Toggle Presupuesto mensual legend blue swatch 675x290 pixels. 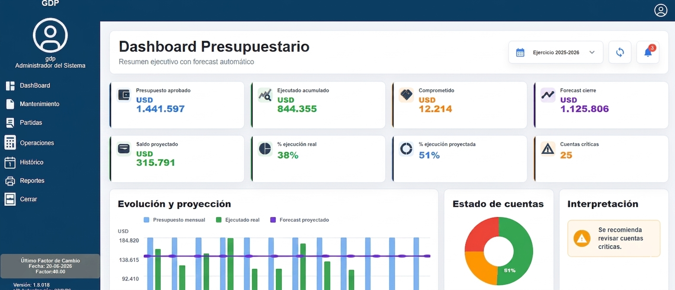coord(146,220)
